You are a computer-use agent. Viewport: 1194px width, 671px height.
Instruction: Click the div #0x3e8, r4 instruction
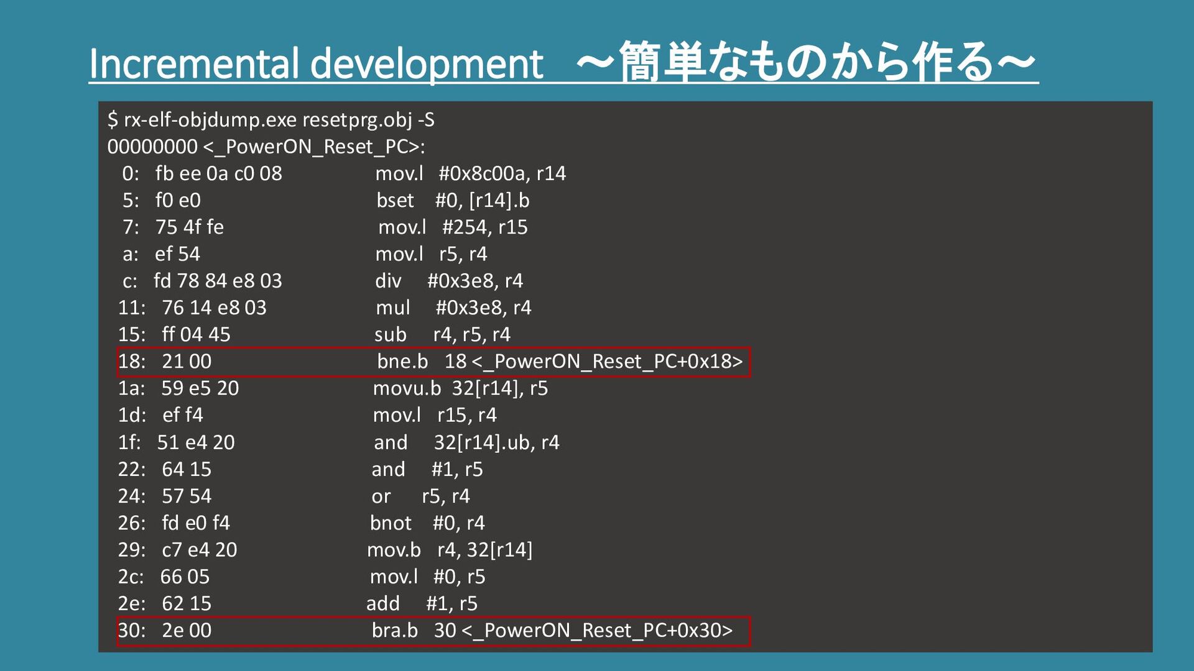pos(448,281)
